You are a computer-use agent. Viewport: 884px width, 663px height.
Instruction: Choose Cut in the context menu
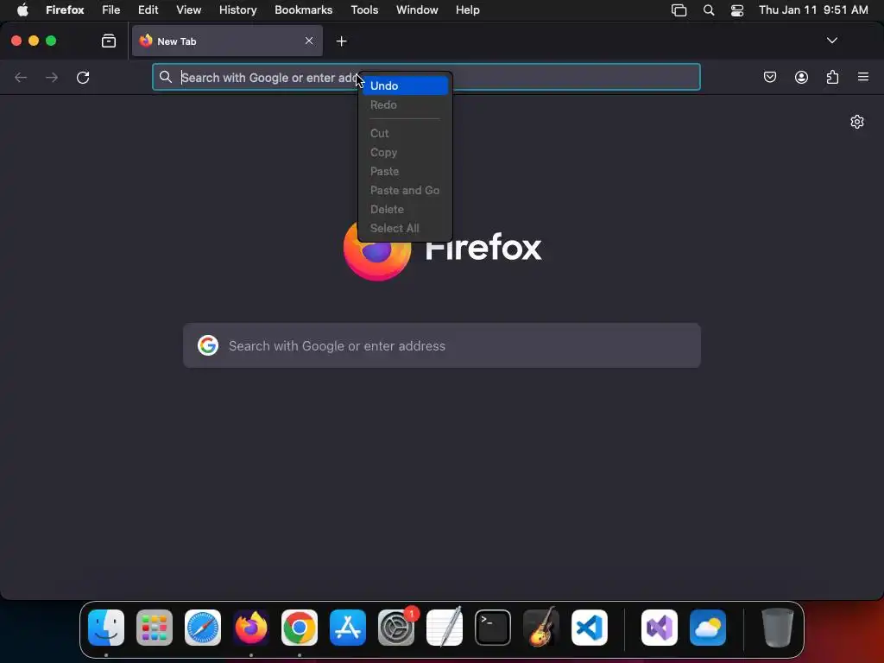pyautogui.click(x=406, y=133)
